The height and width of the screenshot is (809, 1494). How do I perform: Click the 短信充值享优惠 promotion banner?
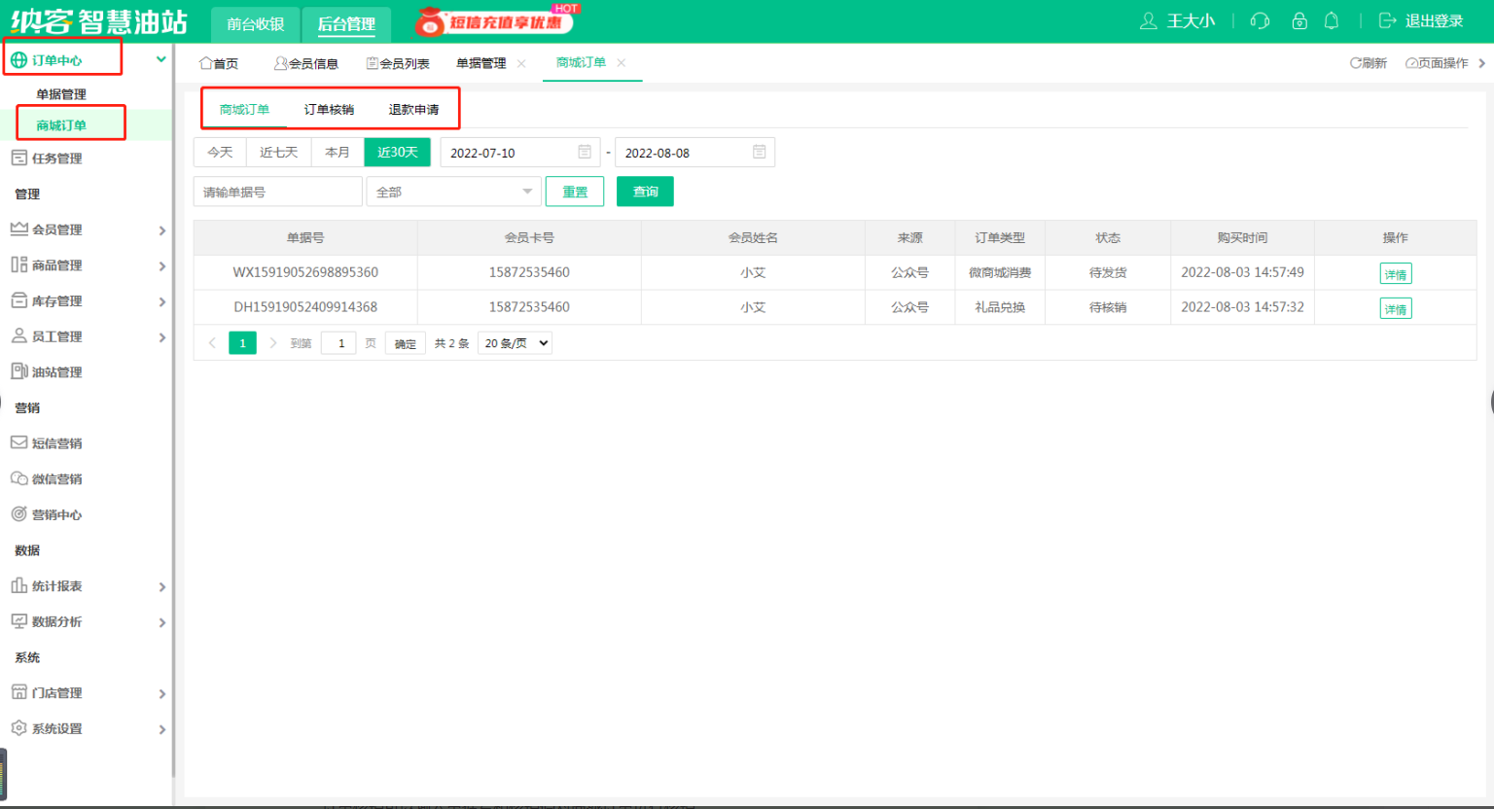[x=496, y=21]
